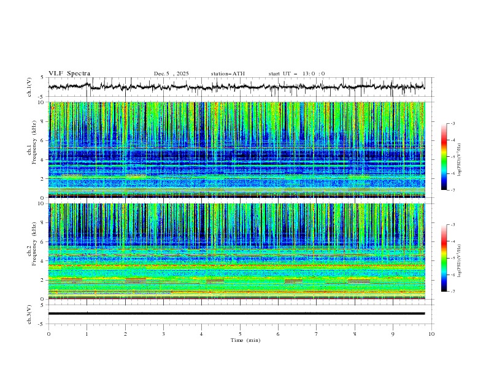Click time axis tick label '5'
The image size is (486, 375).
pos(240,334)
